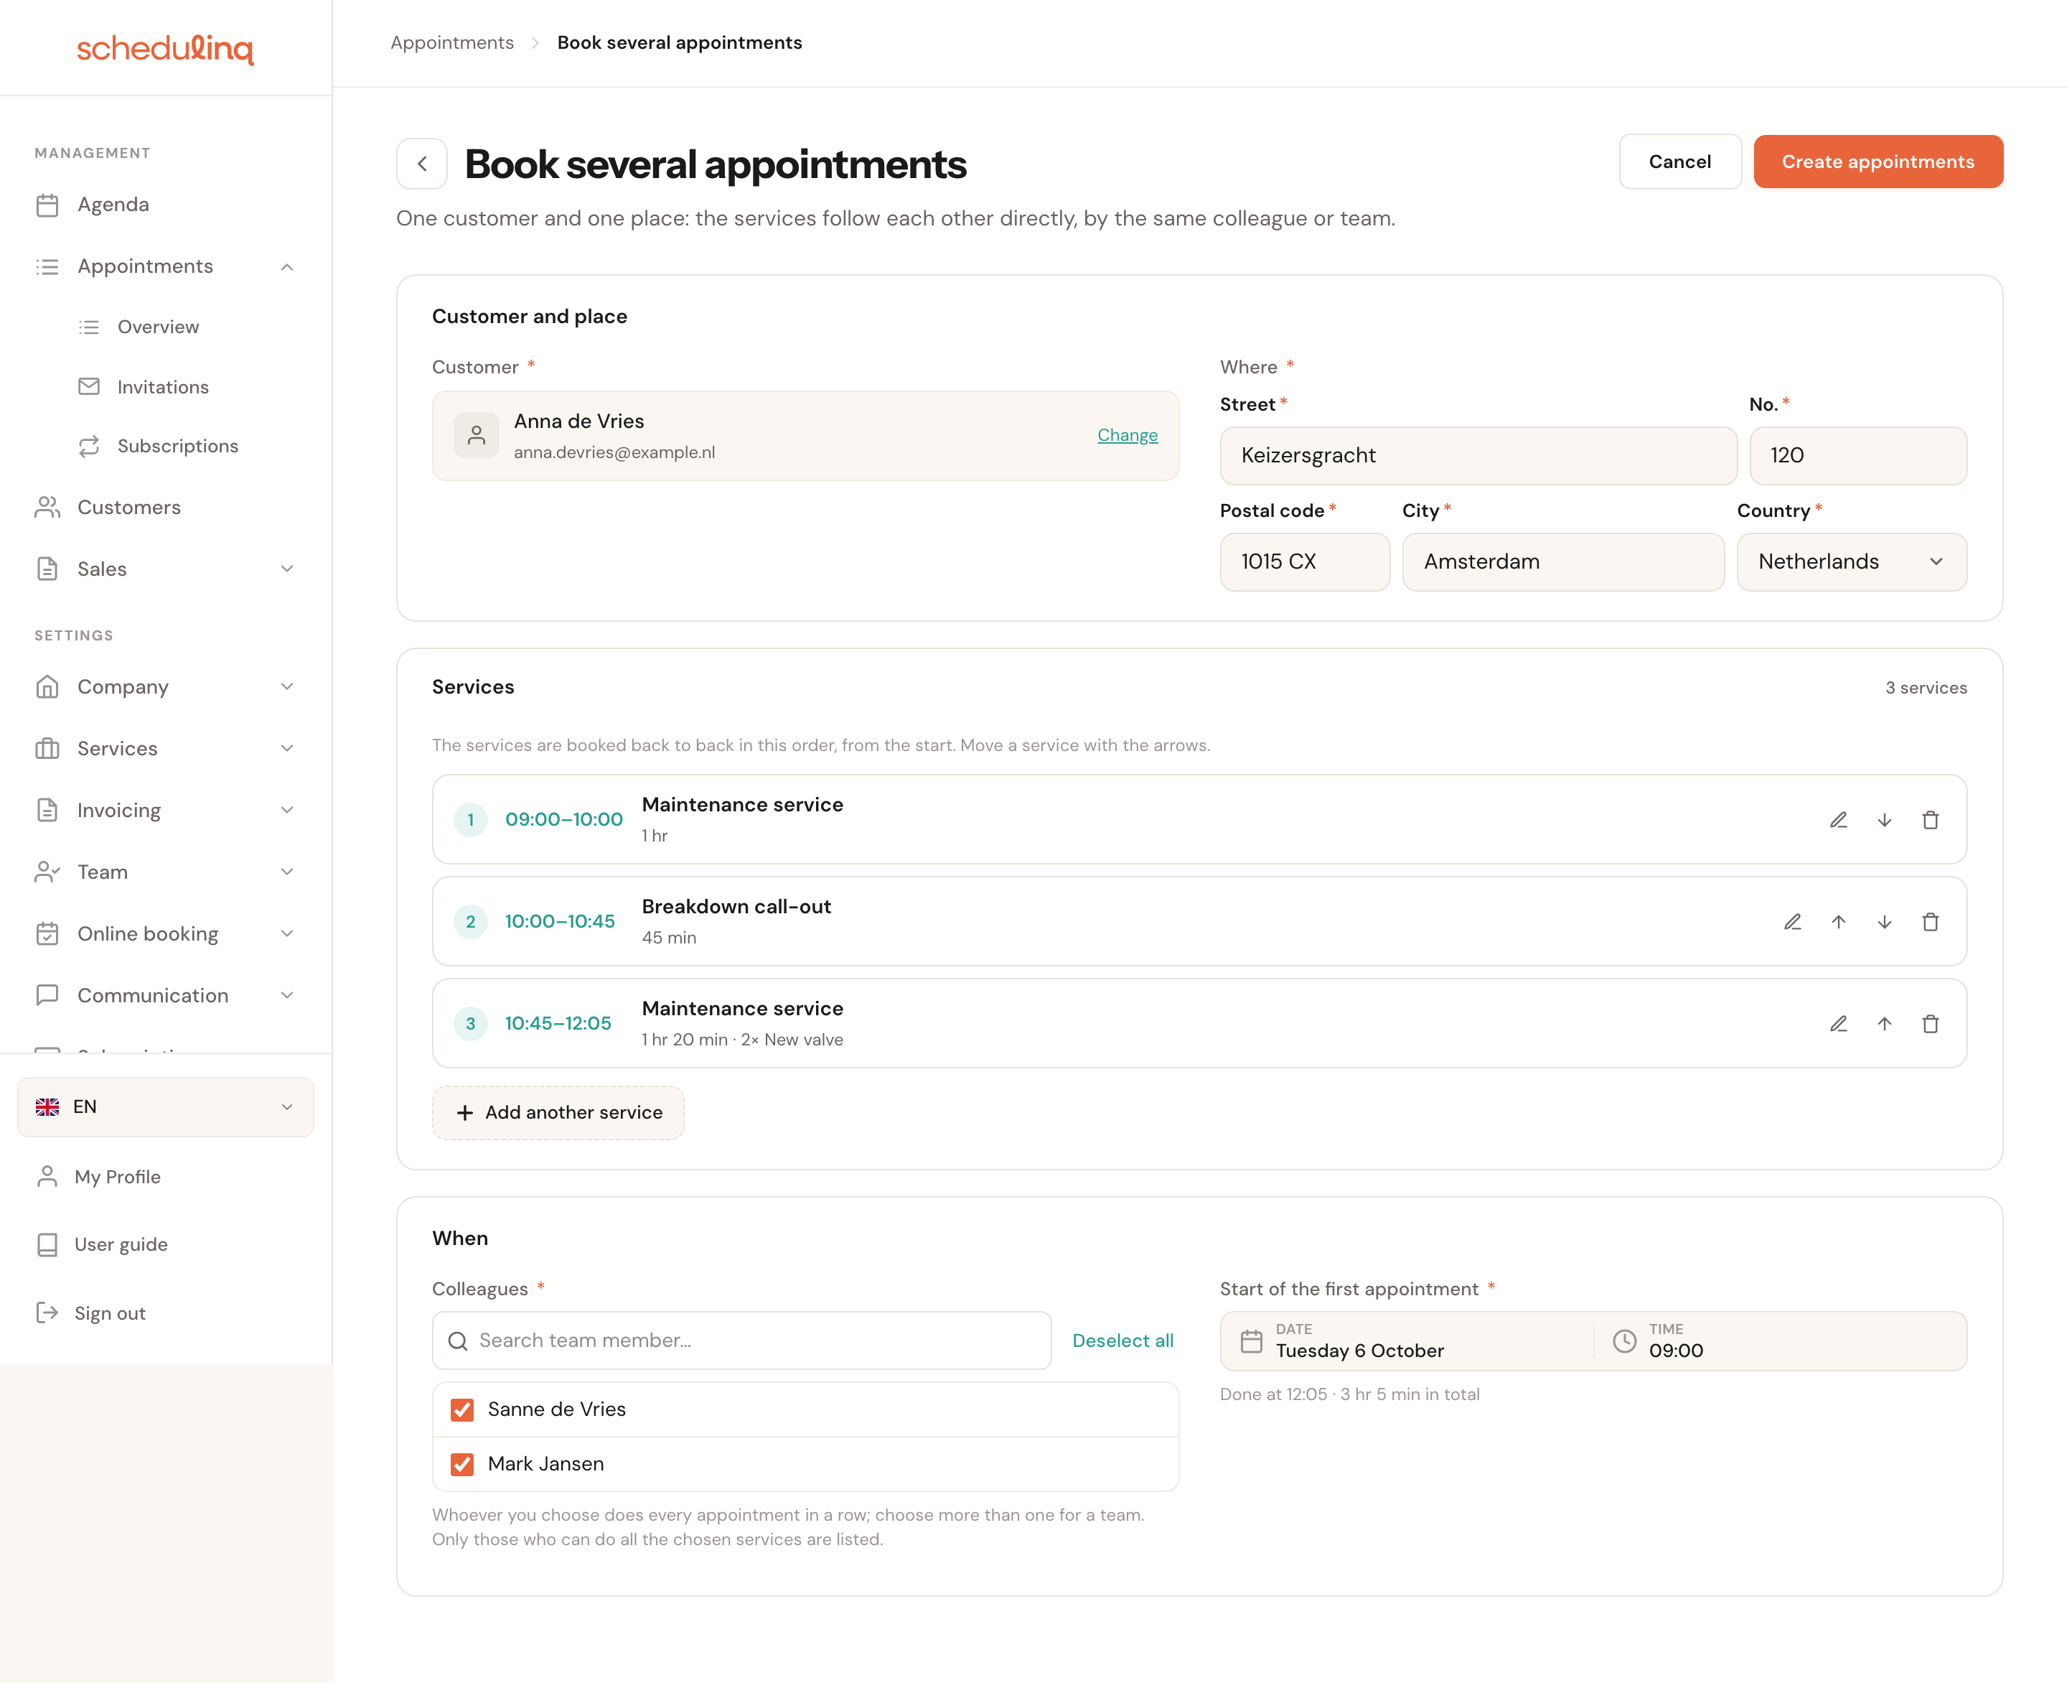Go to Appointments breadcrumb
The height and width of the screenshot is (1683, 2067).
click(451, 42)
